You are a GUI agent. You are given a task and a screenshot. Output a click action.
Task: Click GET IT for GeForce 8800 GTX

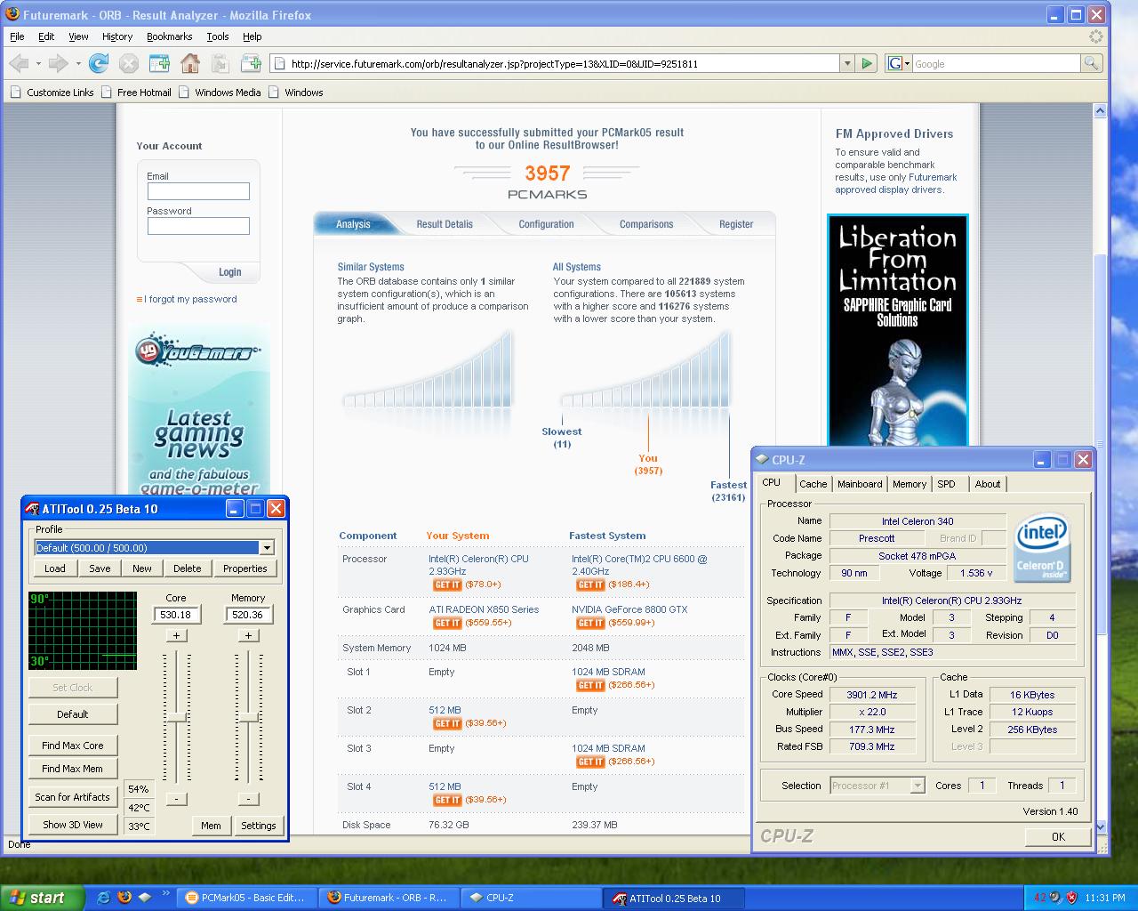point(590,623)
